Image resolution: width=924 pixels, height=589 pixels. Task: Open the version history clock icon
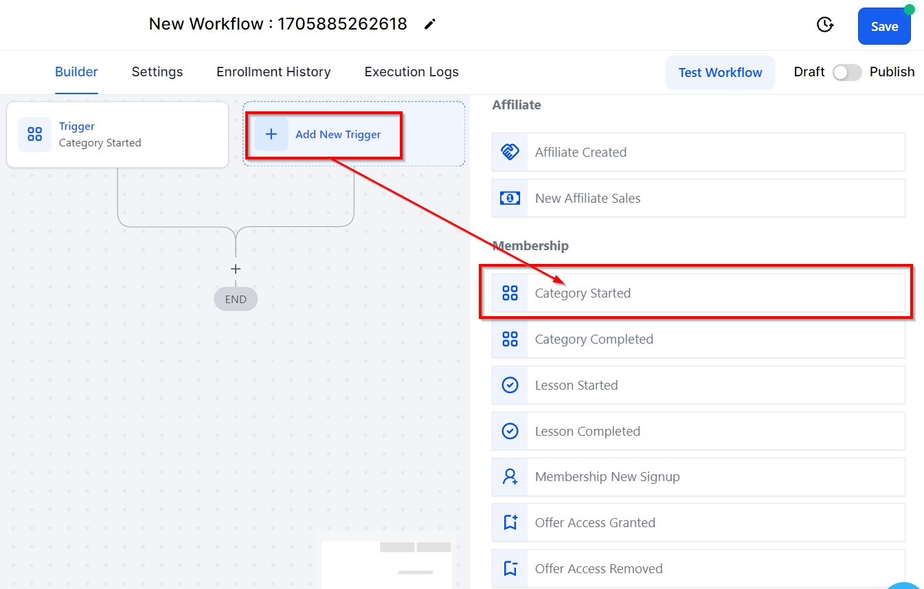(824, 25)
